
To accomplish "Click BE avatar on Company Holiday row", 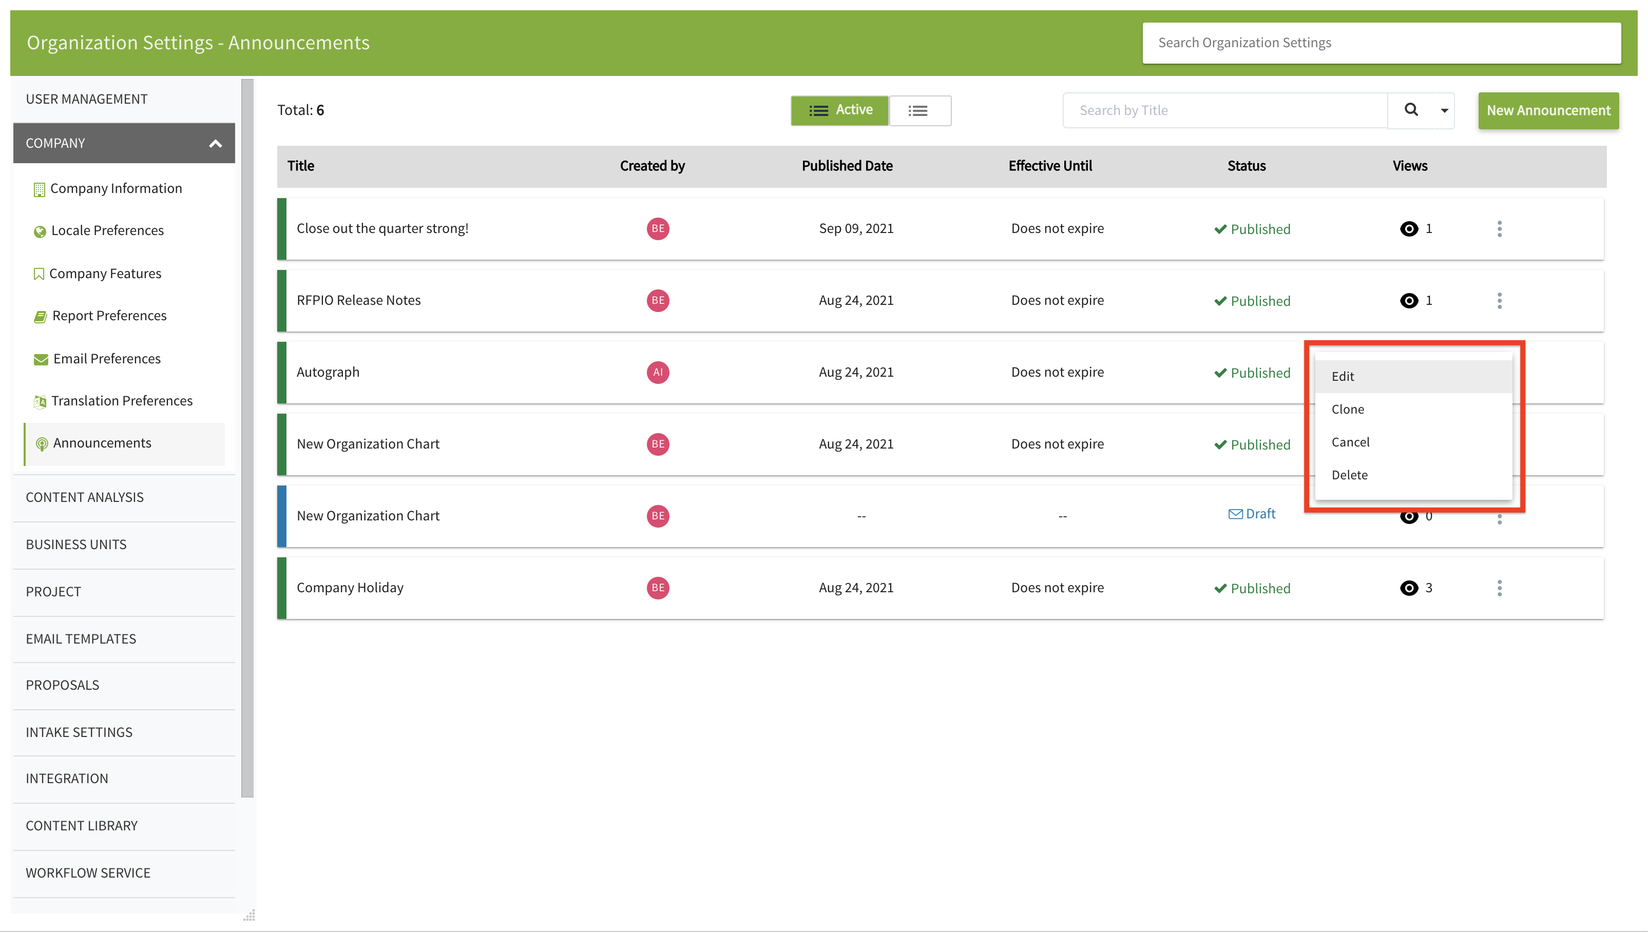I will click(x=658, y=588).
